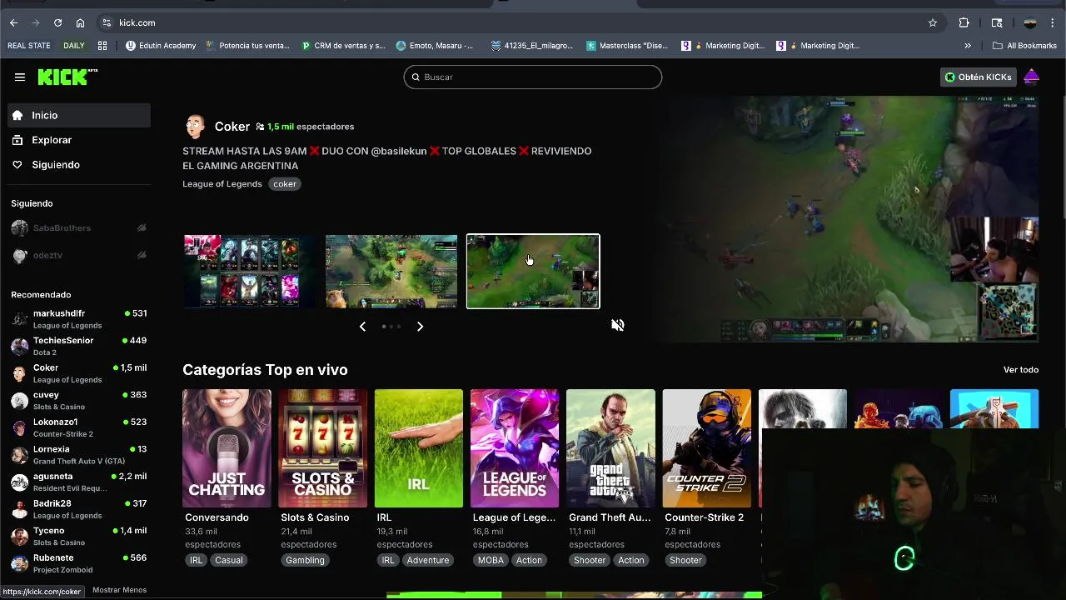Open DAILY bookmark

click(73, 46)
